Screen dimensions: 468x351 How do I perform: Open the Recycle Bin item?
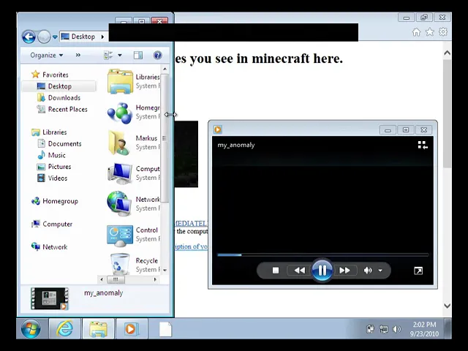point(121,263)
